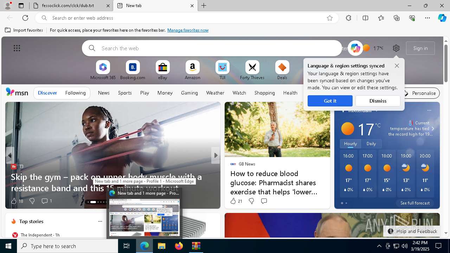Viewport: 450px width, 253px height.
Task: Switch weather to Daily view
Action: [371, 144]
